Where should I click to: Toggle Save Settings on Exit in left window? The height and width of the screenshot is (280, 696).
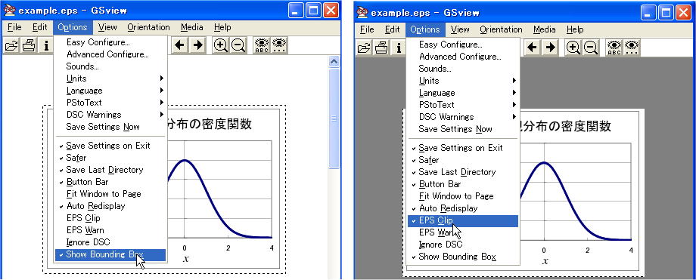pyautogui.click(x=110, y=146)
